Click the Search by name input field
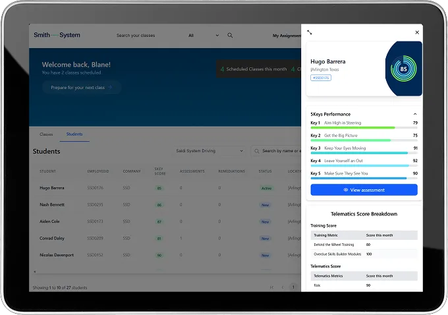 click(x=280, y=151)
